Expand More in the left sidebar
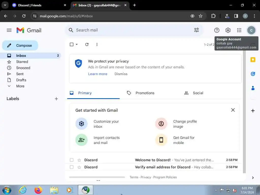Screen dimensions: 260x195 click(x=20, y=86)
